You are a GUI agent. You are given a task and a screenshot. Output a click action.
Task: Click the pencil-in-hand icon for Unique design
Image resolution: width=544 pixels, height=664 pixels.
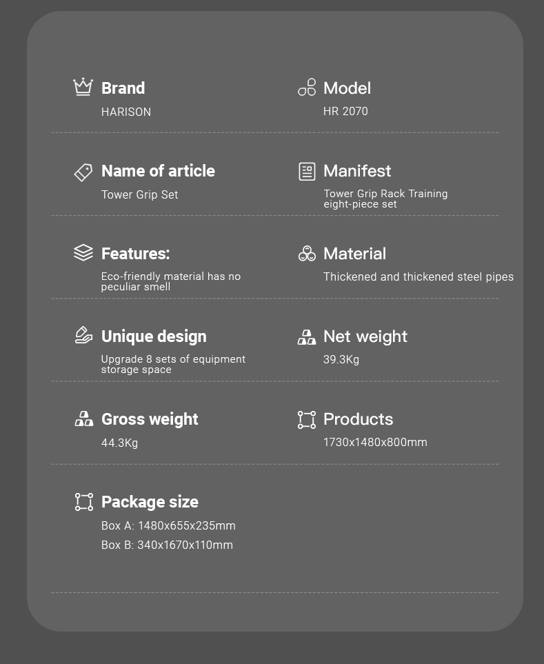tap(83, 335)
